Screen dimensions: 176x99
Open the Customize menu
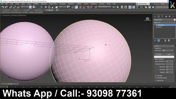(71, 4)
